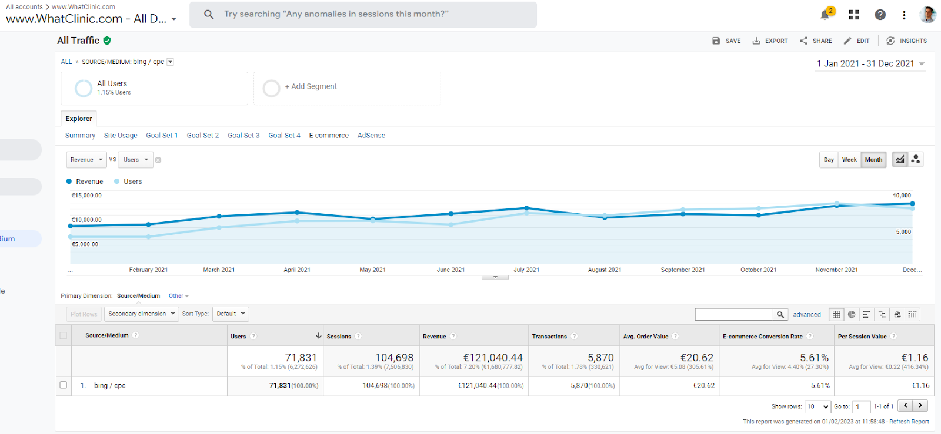Screen dimensions: 941x434
Task: Open the Insights panel
Action: click(906, 41)
